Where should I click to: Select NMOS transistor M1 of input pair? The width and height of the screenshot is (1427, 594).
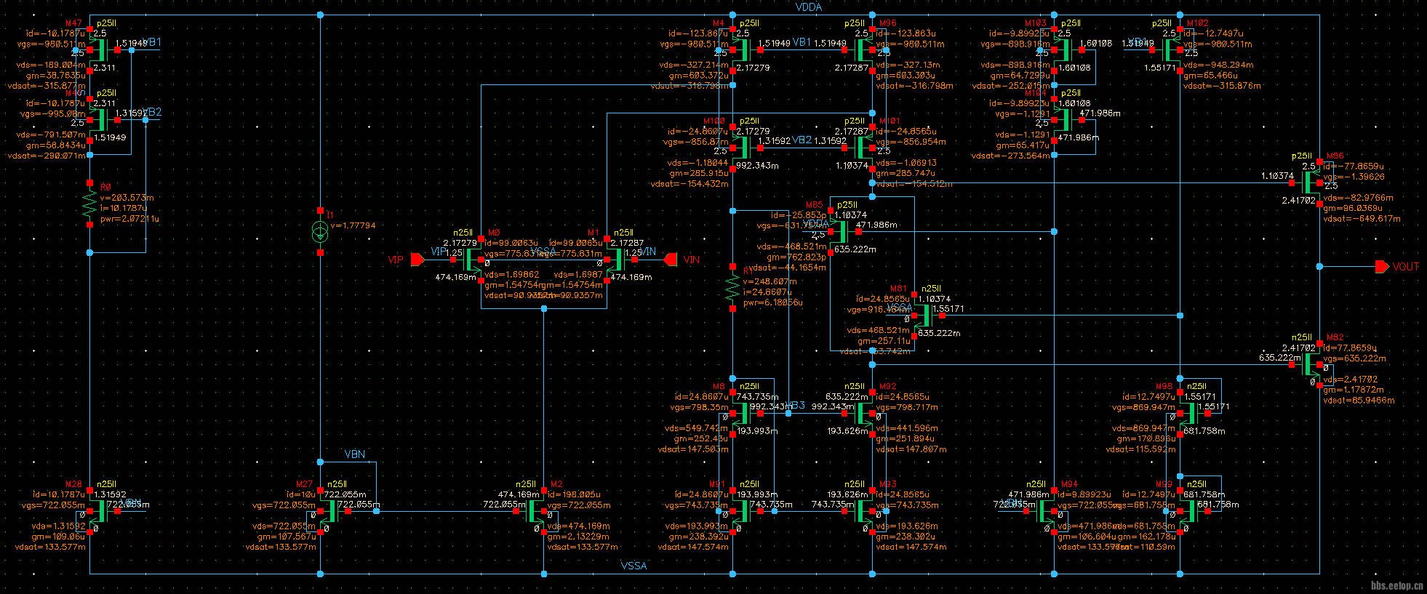614,260
